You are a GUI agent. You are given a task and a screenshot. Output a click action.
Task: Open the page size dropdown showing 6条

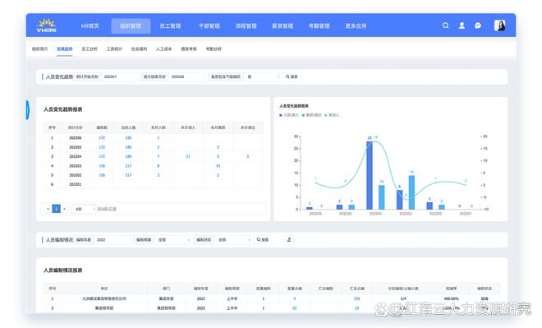click(83, 209)
